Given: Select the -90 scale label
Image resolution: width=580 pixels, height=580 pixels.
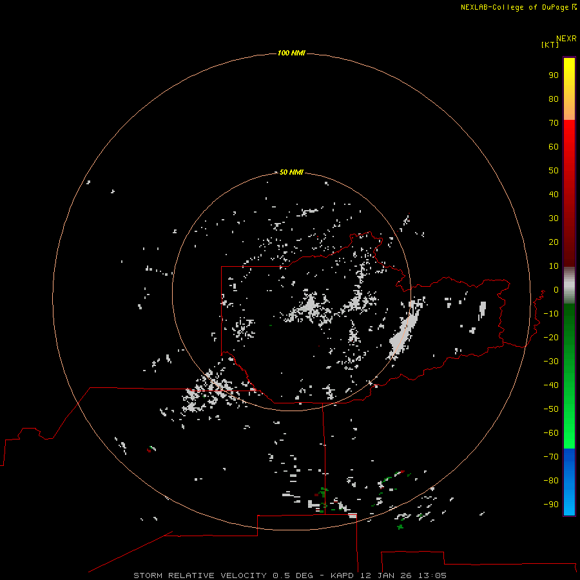Looking at the screenshot, I should tap(551, 504).
